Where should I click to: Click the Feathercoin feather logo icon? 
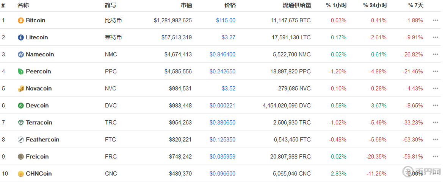pyautogui.click(x=21, y=140)
